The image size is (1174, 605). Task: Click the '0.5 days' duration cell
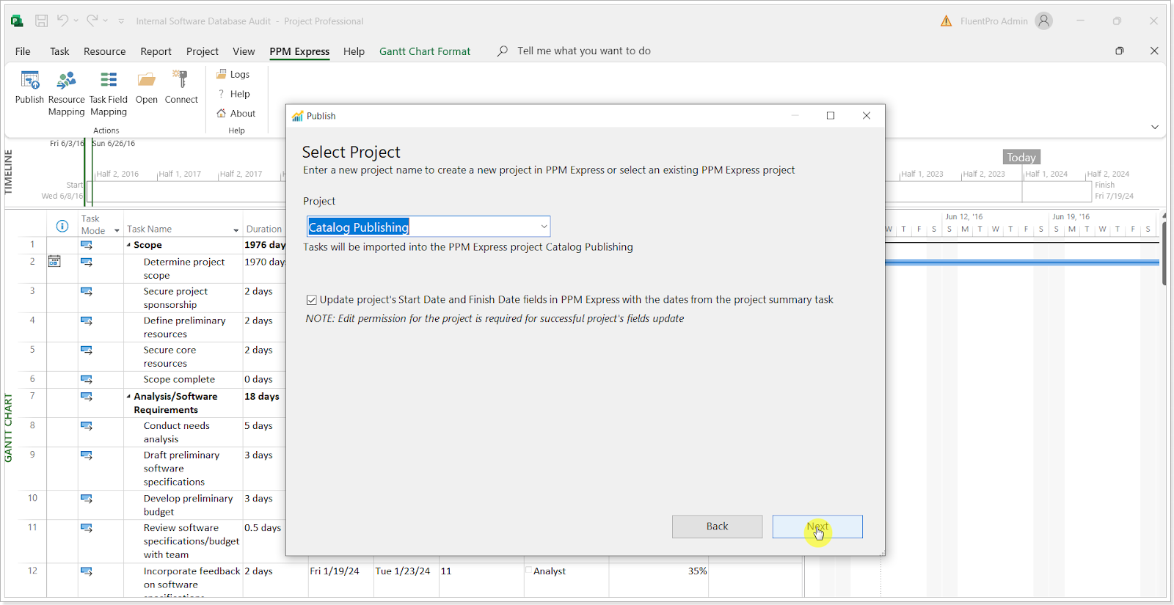[x=263, y=528]
